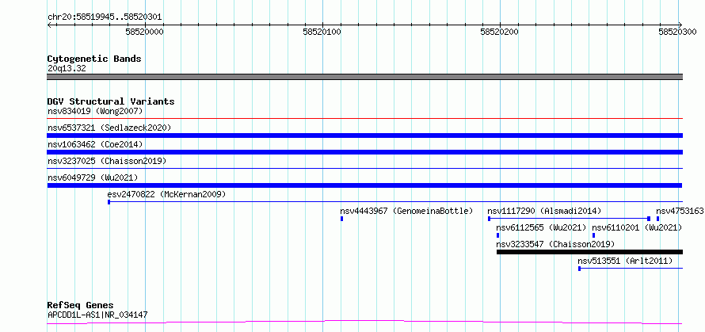
Task: Open variant nsv6537321 (Sedlazeck2020) label
Action: click(x=109, y=128)
